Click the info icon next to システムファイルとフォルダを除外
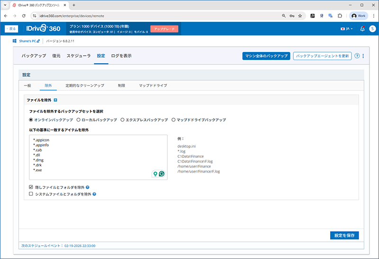This screenshot has width=379, height=259. [95, 194]
